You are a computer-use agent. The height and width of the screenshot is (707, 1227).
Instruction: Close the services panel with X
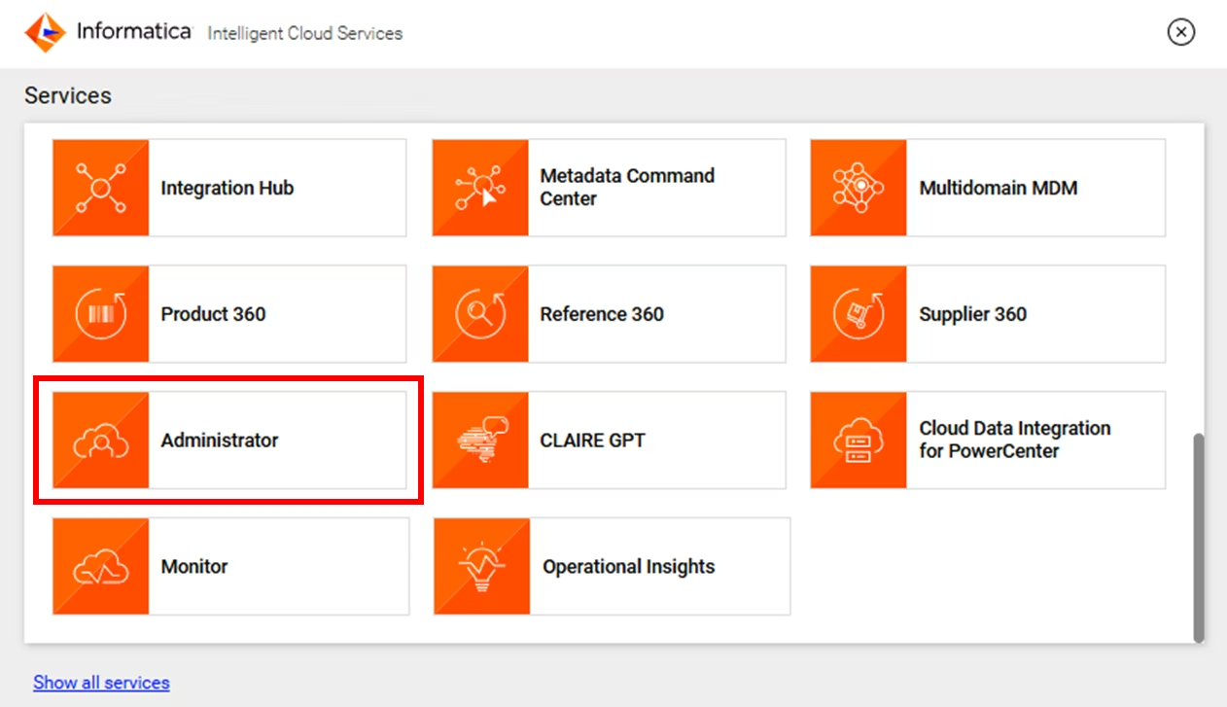point(1180,32)
